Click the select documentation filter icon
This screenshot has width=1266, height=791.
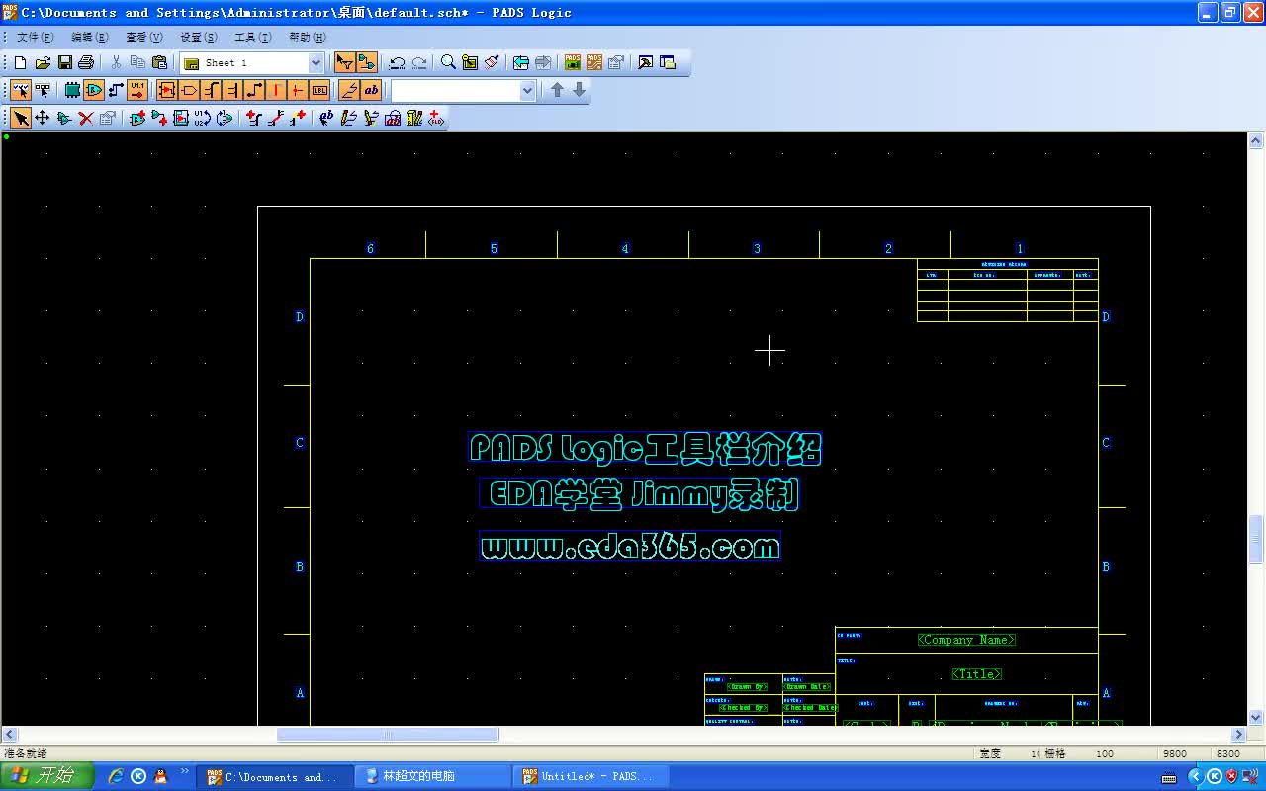pos(43,90)
